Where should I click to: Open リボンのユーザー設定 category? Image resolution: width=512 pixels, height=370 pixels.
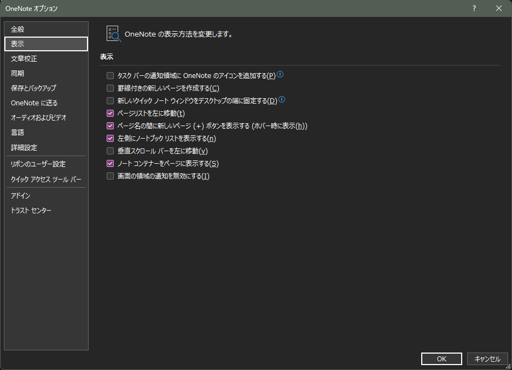click(x=46, y=164)
